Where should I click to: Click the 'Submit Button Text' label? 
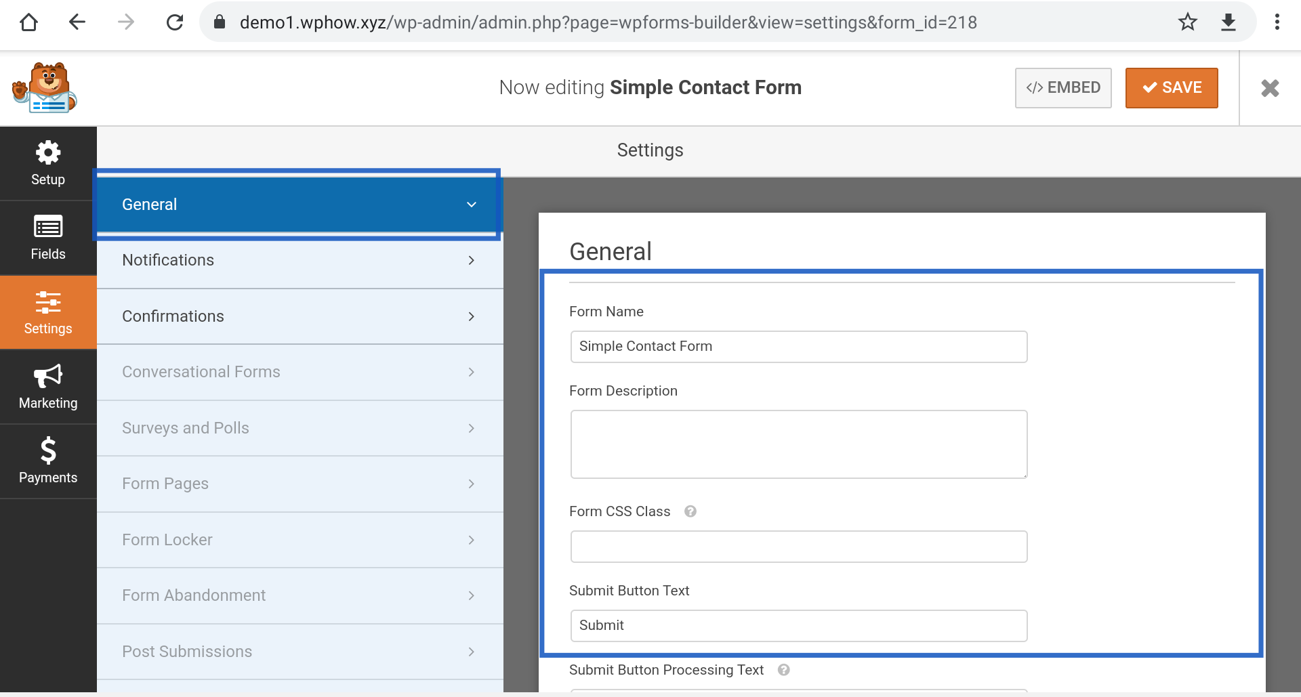click(629, 591)
